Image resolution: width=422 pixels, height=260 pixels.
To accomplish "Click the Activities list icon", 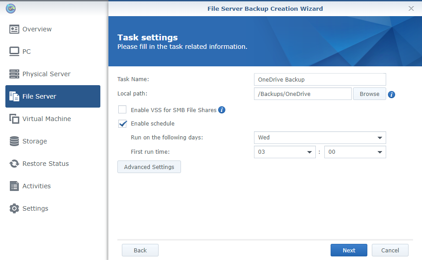I will [x=14, y=186].
